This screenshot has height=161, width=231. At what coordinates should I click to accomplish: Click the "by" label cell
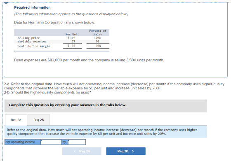[65, 142]
